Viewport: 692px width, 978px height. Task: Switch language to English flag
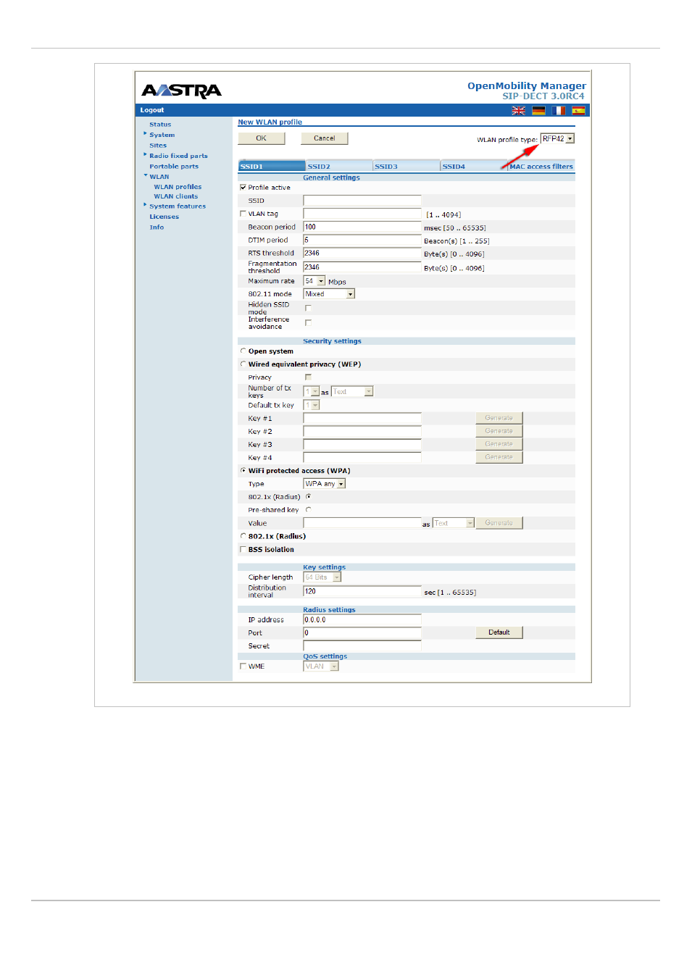[x=518, y=111]
